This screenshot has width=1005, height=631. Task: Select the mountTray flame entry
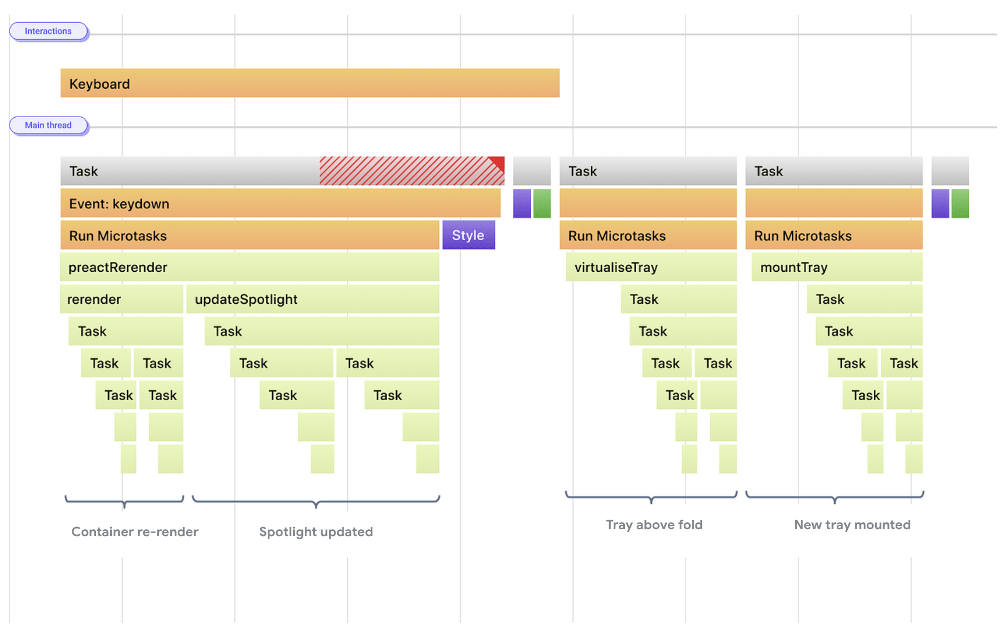(837, 267)
